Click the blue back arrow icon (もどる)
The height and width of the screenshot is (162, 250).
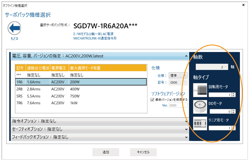14,28
